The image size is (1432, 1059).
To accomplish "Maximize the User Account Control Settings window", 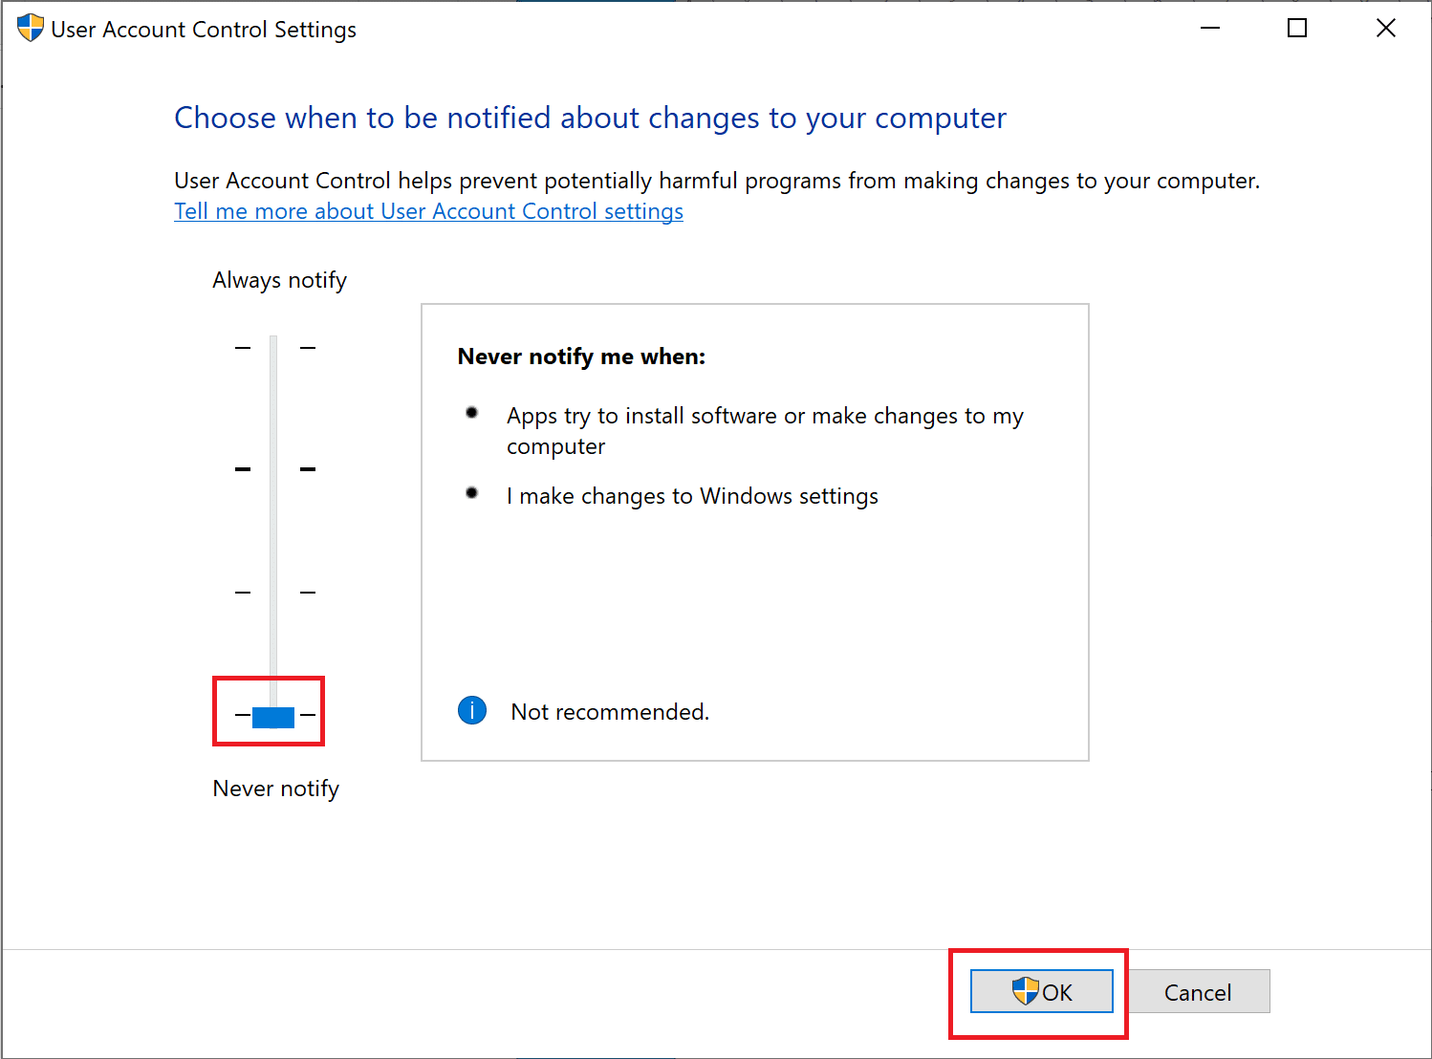I will coord(1297,29).
